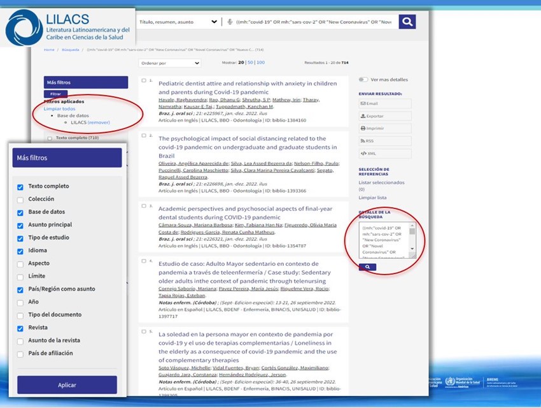Uncheck País/Región como asunto filter
This screenshot has width=541, height=408.
click(20, 289)
